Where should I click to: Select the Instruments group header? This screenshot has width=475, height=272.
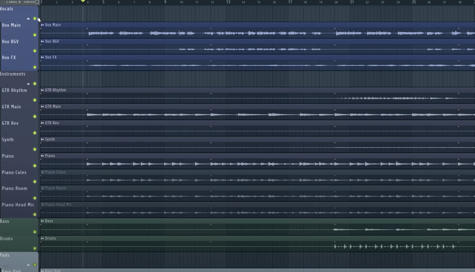[13, 74]
